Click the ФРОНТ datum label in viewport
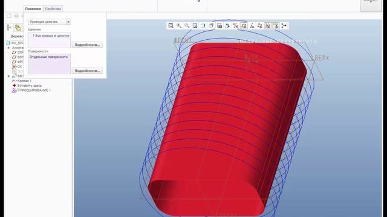This screenshot has height=217, width=387. coord(183,40)
